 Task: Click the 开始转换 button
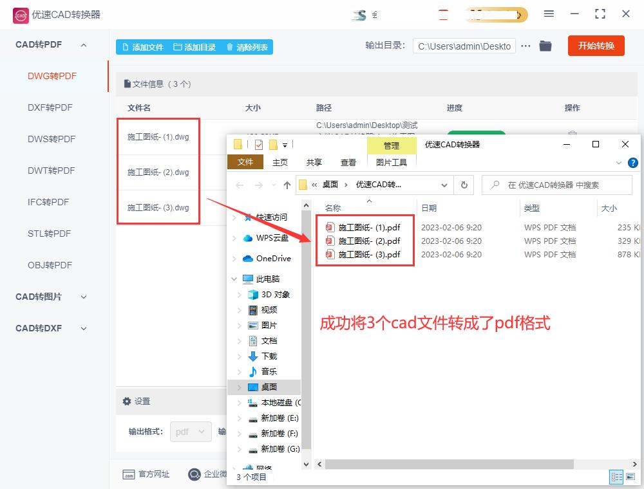click(596, 46)
